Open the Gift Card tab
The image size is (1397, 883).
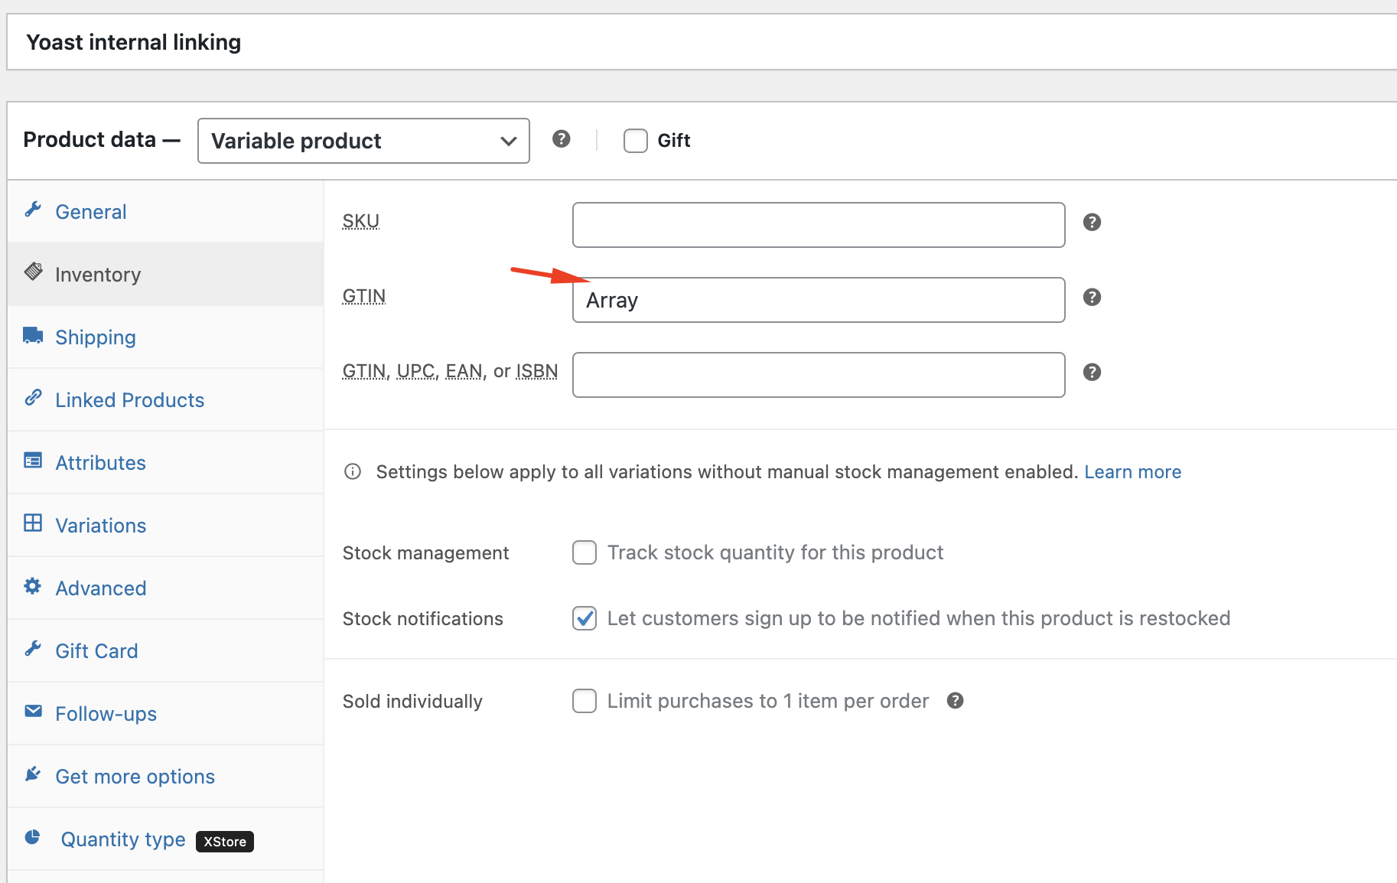point(166,651)
